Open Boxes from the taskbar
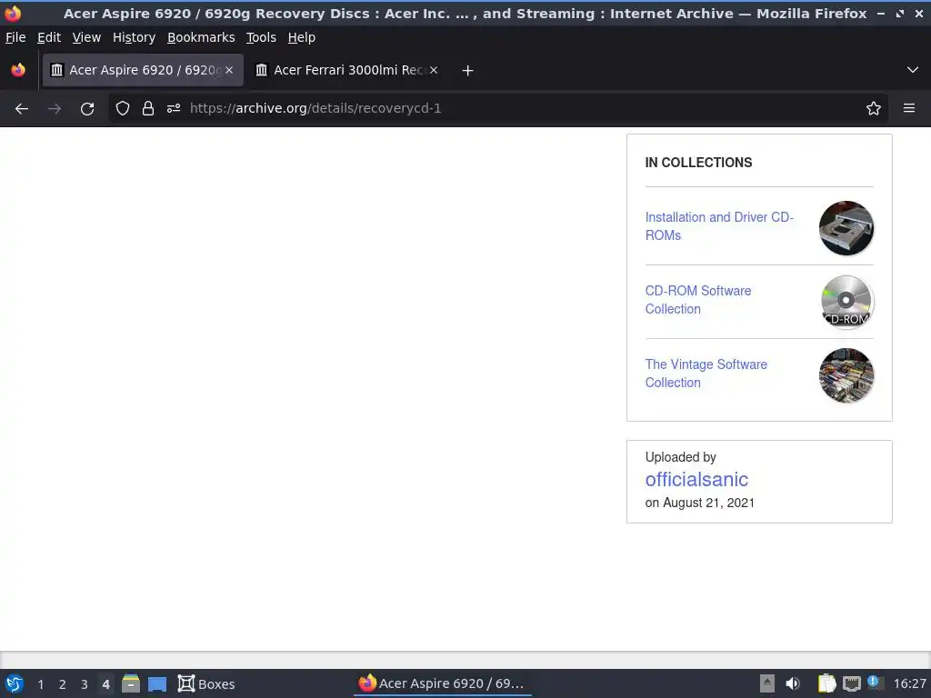The width and height of the screenshot is (931, 698). [206, 683]
